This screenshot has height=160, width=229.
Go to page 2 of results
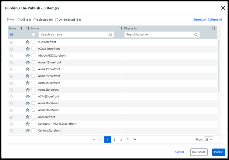[x=114, y=139]
